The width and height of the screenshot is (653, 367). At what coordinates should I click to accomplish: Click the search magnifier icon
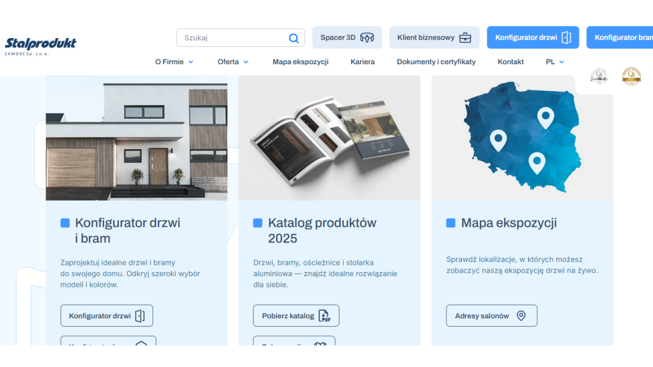294,38
